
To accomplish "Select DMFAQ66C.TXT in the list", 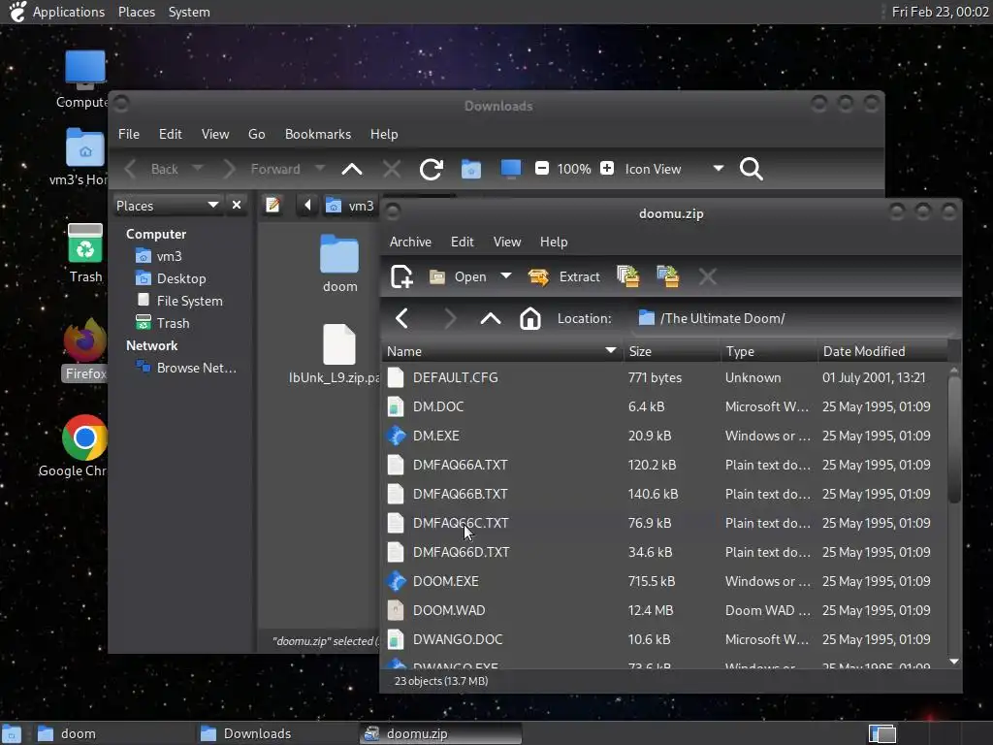I will 461,523.
